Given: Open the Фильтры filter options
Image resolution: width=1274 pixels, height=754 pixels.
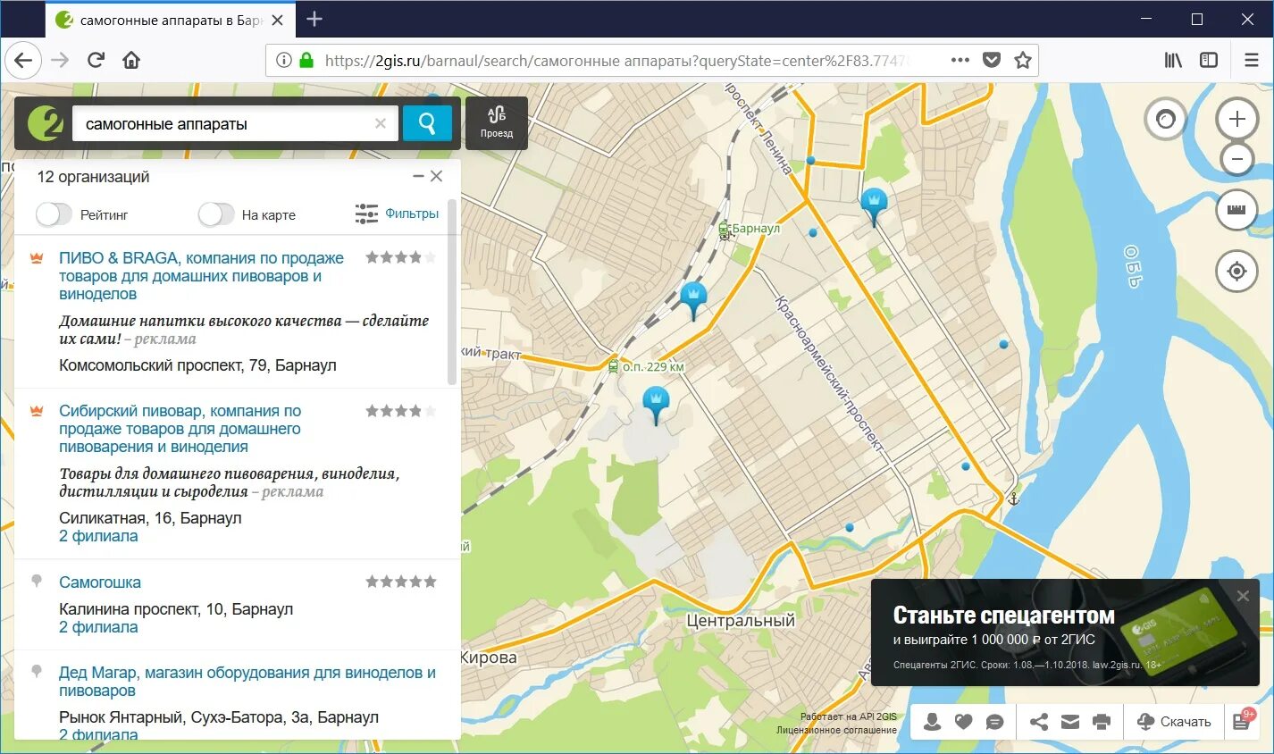Looking at the screenshot, I should tap(397, 214).
